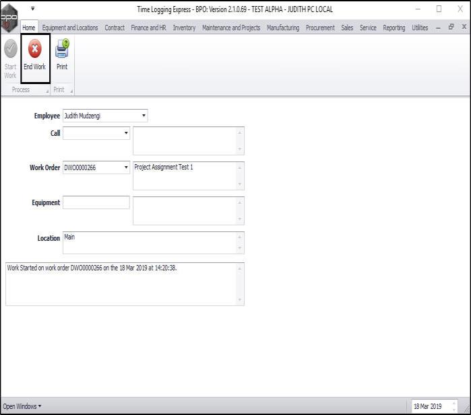
Task: Click the Location box showing Main
Action: click(x=153, y=243)
